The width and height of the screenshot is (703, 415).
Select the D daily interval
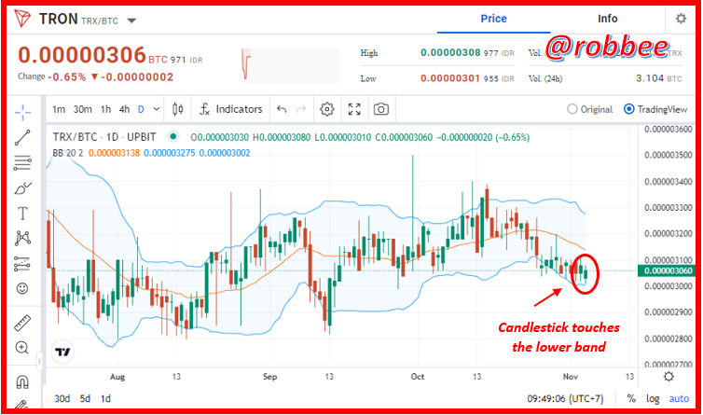pyautogui.click(x=141, y=109)
